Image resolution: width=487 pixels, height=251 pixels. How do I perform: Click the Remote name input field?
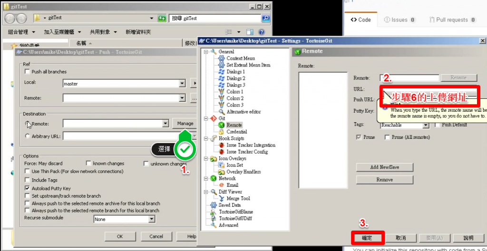pos(409,77)
